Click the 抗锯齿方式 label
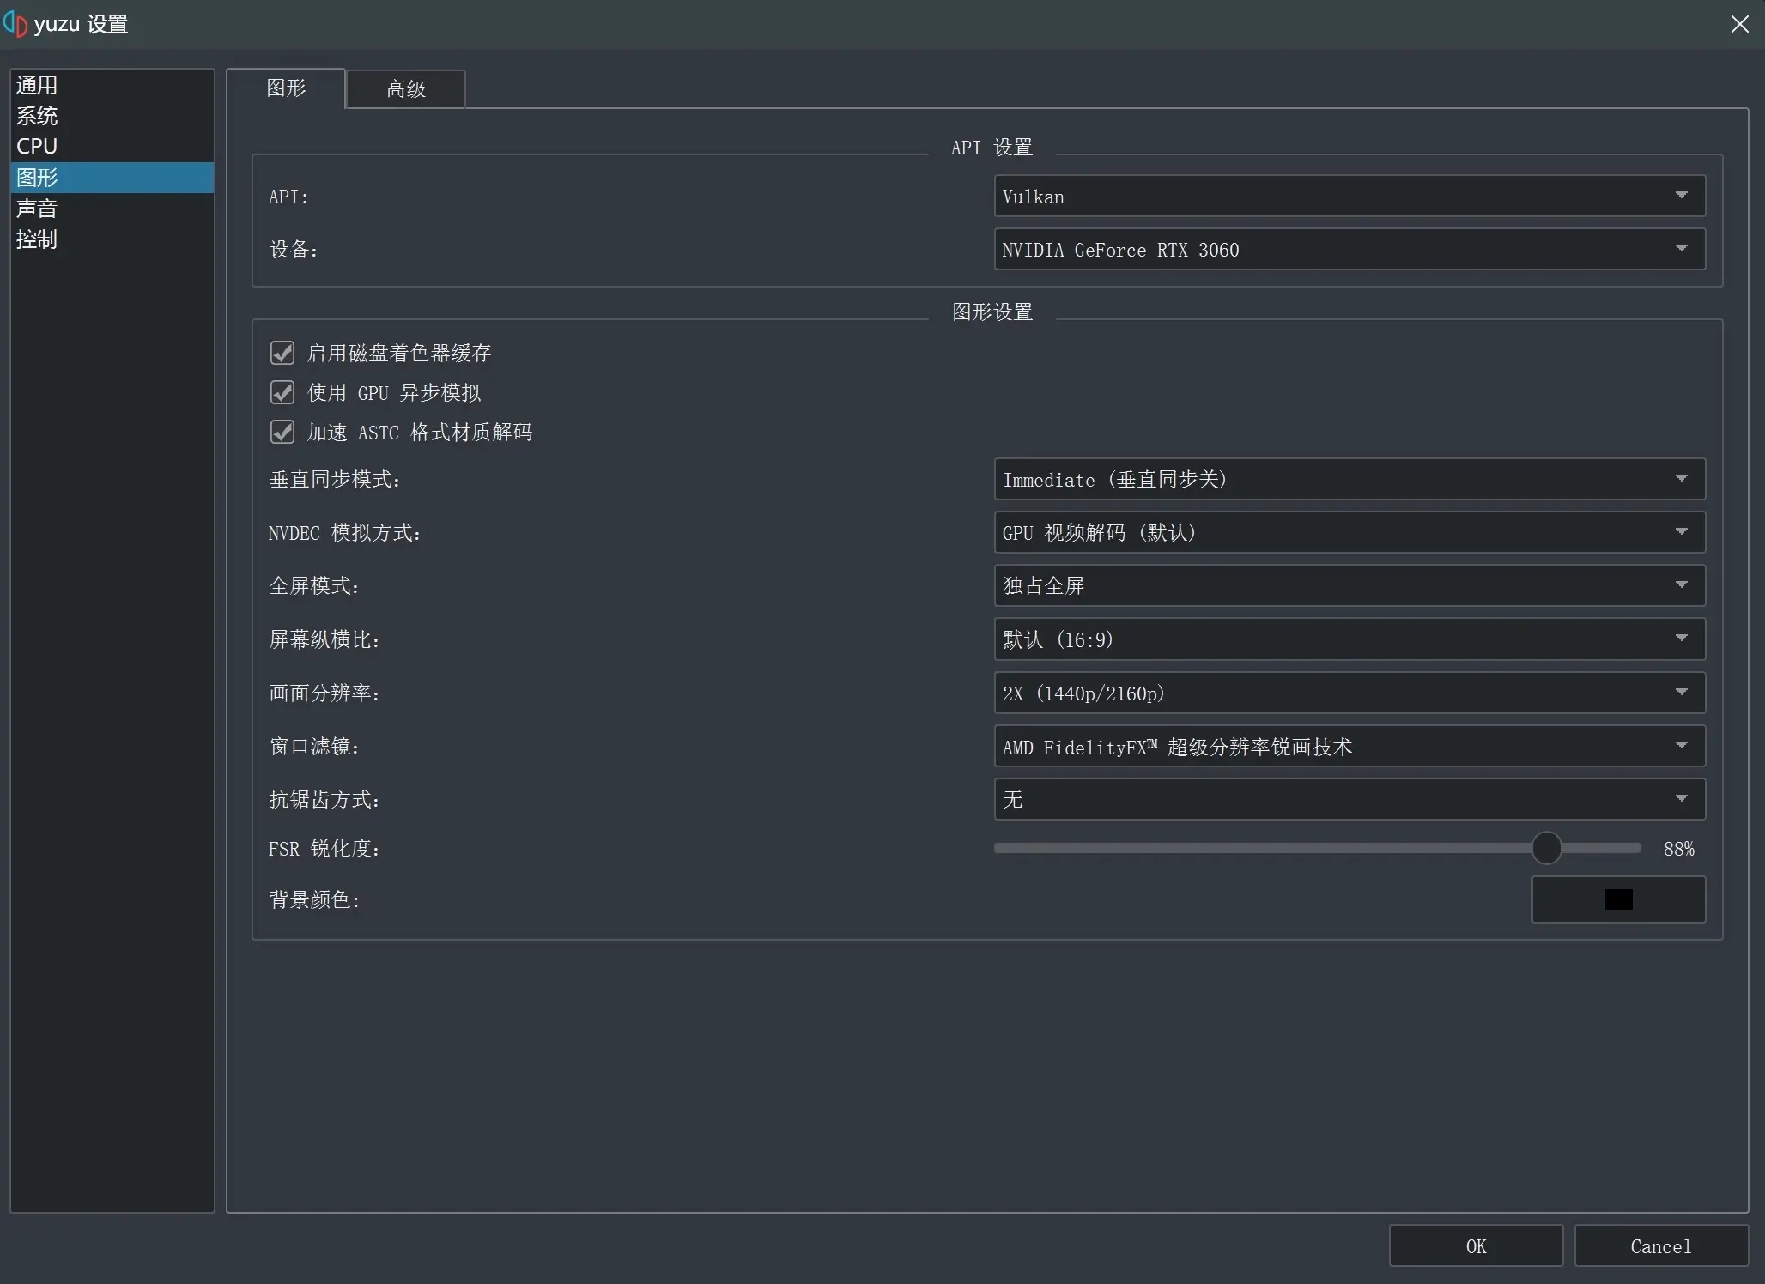The height and width of the screenshot is (1284, 1765). coord(324,800)
